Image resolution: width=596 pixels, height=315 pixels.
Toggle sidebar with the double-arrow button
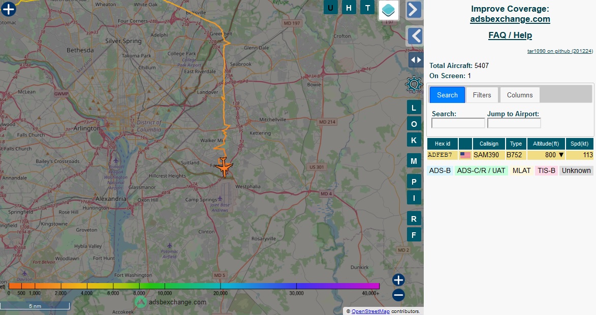click(416, 60)
